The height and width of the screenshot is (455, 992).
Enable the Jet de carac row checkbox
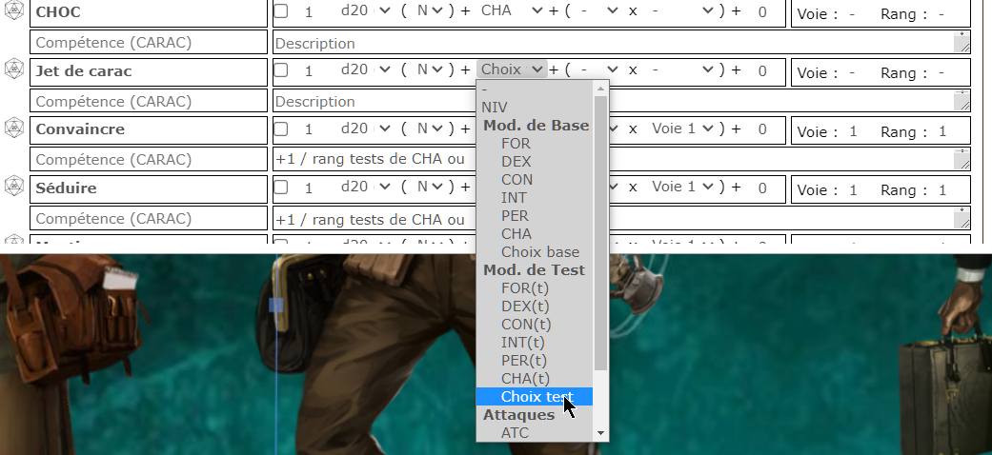pyautogui.click(x=281, y=70)
